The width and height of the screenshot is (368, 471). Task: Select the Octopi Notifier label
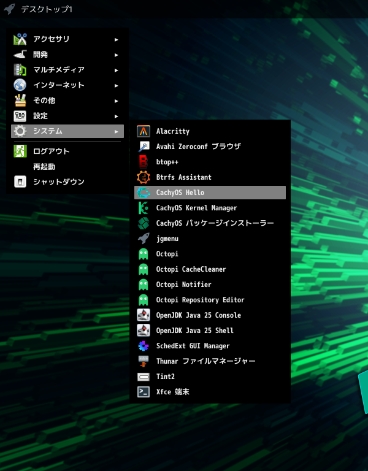[183, 285]
